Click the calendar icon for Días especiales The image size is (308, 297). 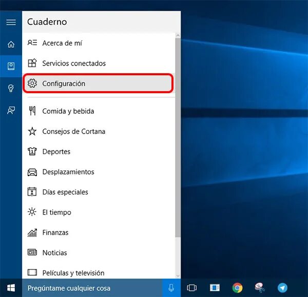pos(32,192)
